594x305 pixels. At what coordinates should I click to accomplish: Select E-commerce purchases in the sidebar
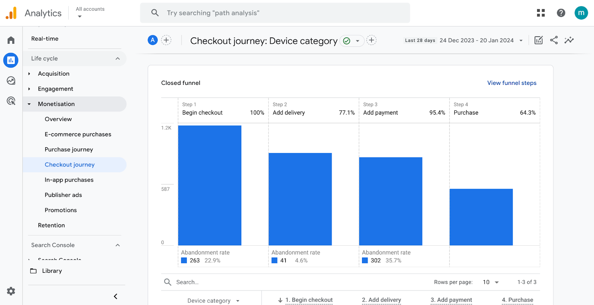[x=78, y=134]
